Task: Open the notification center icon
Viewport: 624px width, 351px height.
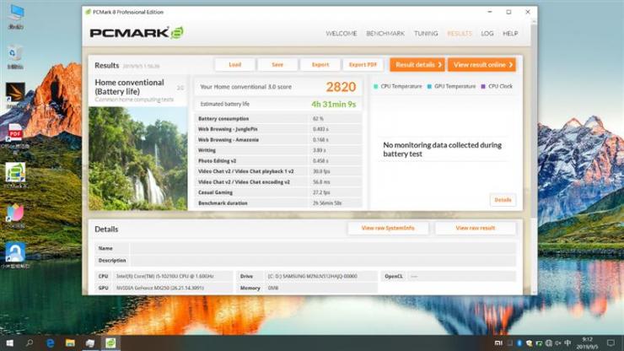Action: (611, 343)
